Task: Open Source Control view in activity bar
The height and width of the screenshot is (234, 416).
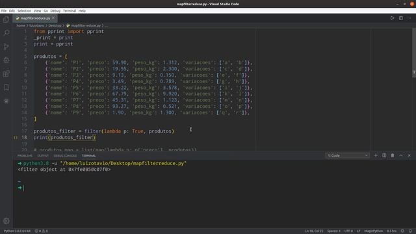Action: [x=6, y=47]
